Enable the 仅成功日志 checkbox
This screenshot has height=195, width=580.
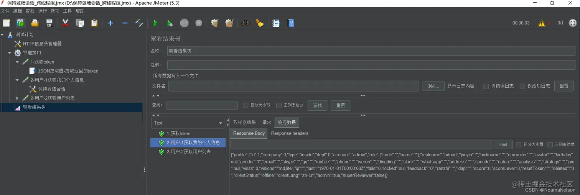click(522, 86)
